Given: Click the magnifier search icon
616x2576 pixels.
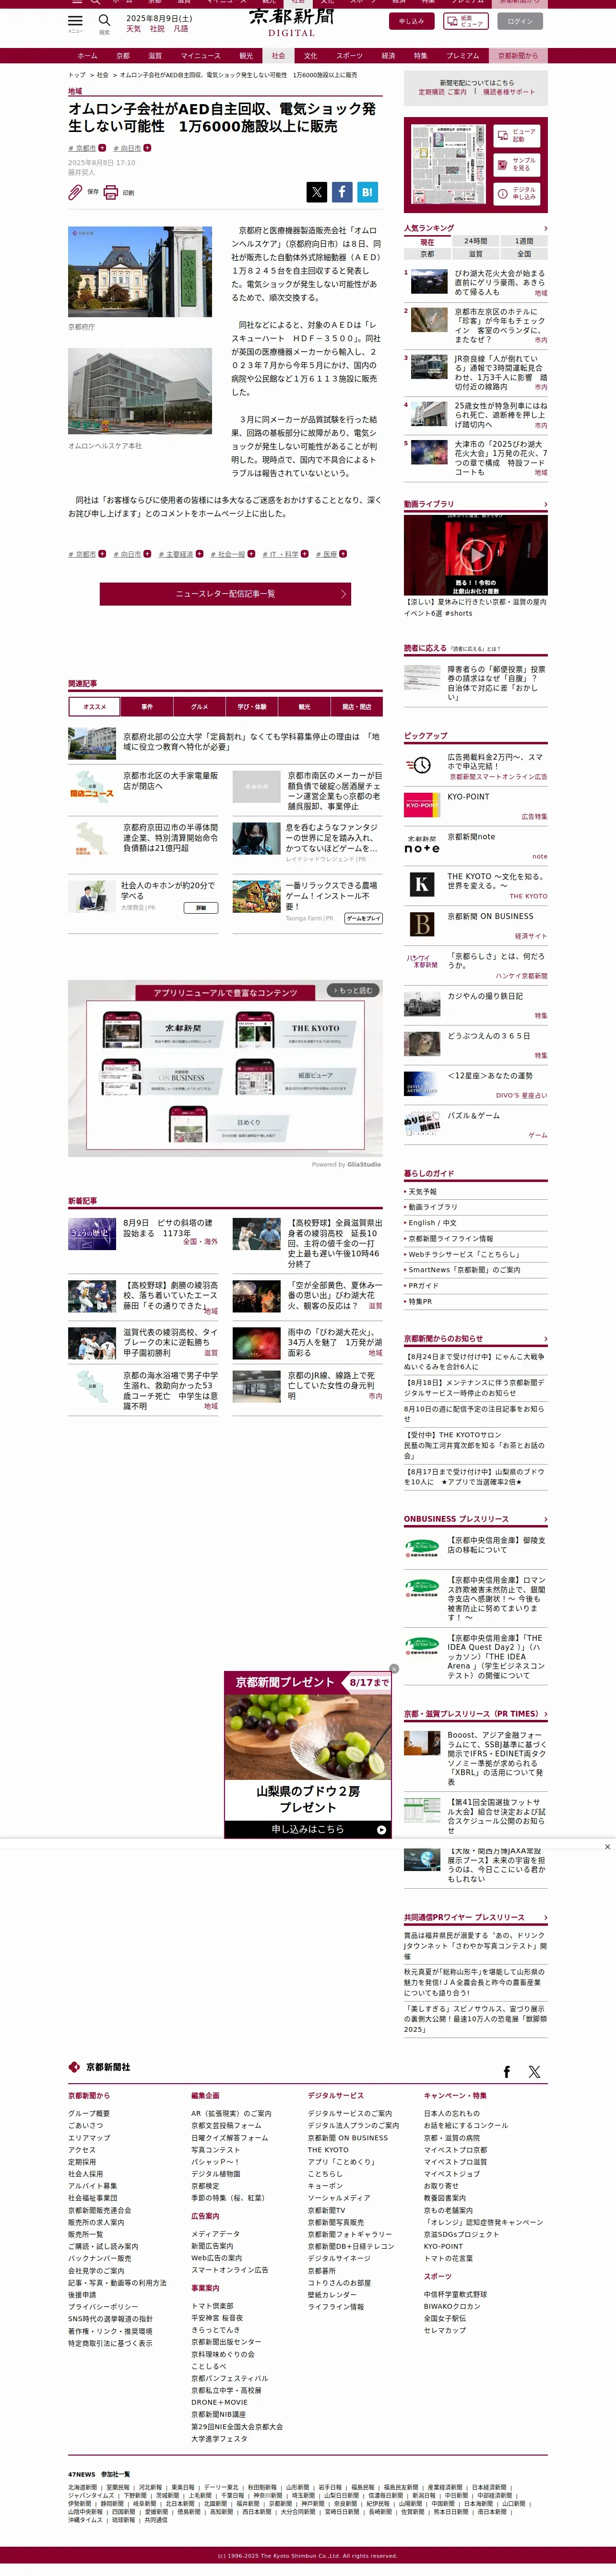Looking at the screenshot, I should 104,20.
